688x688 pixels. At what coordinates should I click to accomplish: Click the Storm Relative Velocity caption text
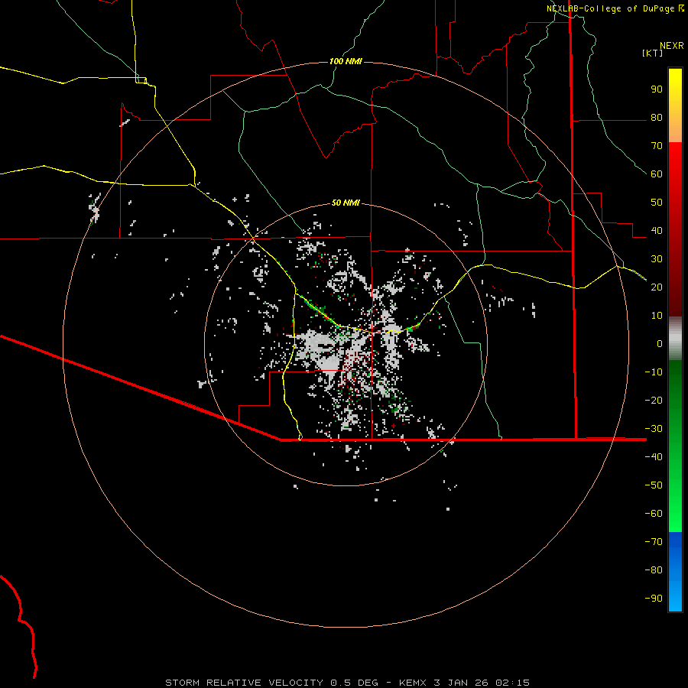[347, 683]
